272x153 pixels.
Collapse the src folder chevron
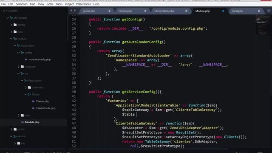[x=18, y=74]
